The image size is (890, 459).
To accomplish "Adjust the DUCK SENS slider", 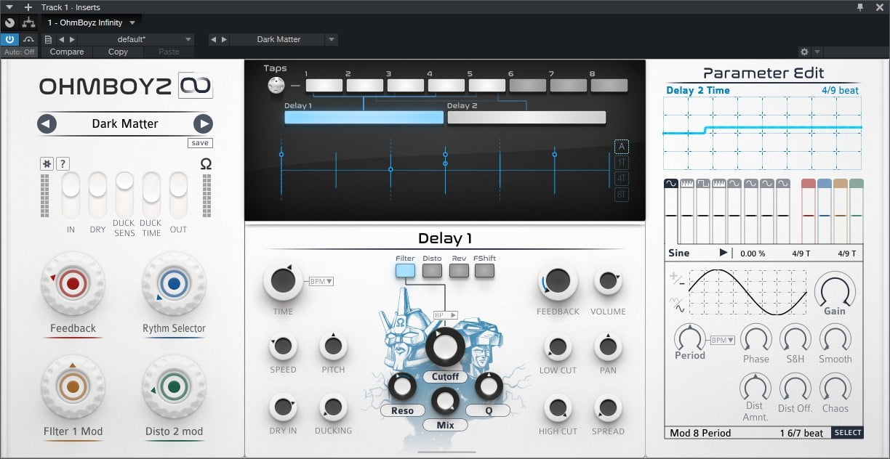I will click(124, 195).
